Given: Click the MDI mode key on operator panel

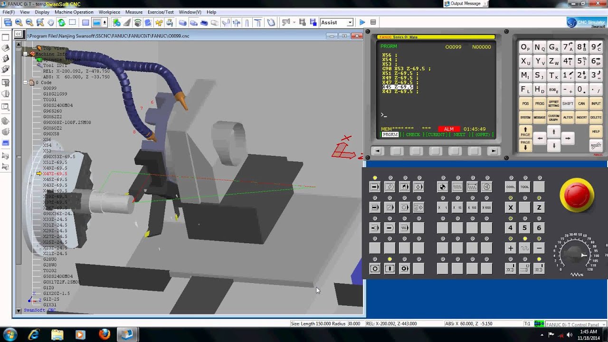Looking at the screenshot, I should (x=404, y=187).
